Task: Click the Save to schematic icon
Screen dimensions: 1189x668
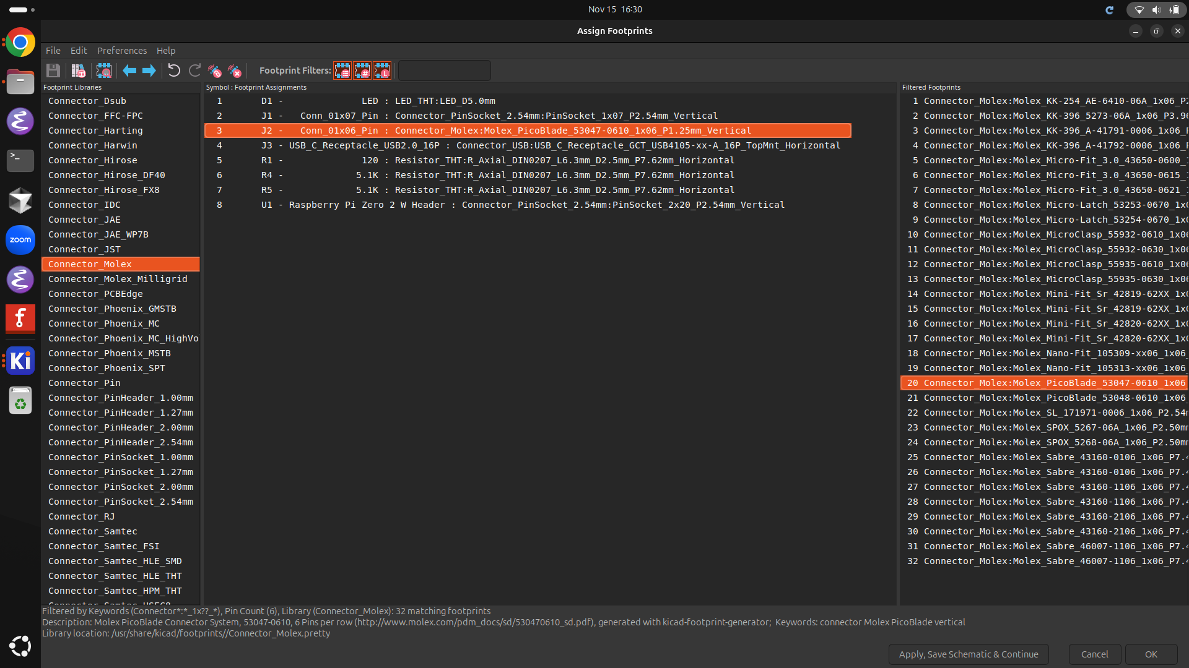Action: (53, 71)
